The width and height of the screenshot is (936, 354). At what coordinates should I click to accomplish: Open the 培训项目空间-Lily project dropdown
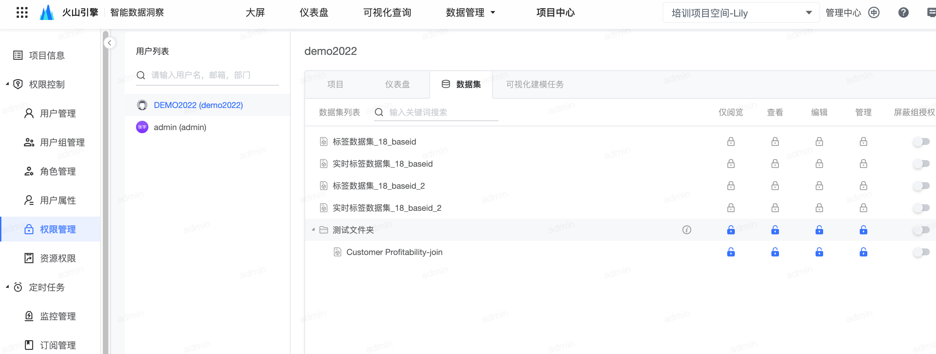coord(741,13)
